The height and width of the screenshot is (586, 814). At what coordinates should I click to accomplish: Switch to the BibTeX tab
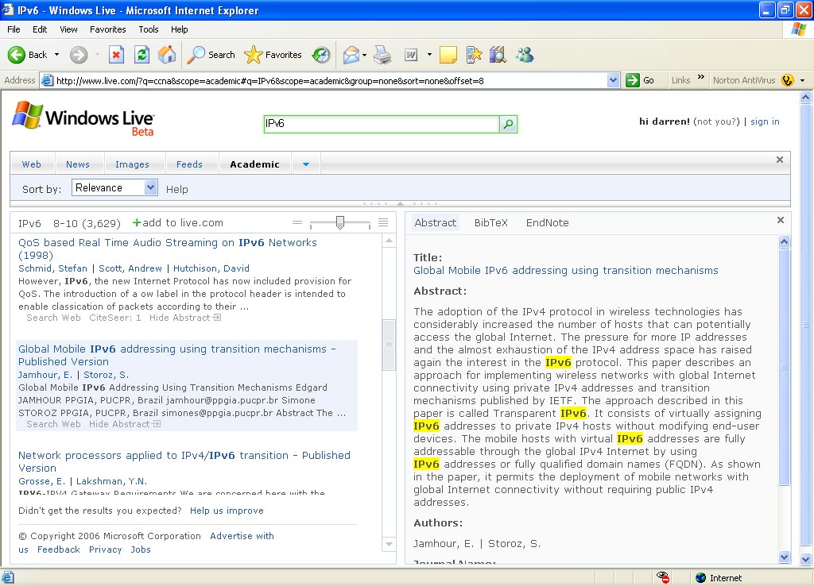[490, 223]
